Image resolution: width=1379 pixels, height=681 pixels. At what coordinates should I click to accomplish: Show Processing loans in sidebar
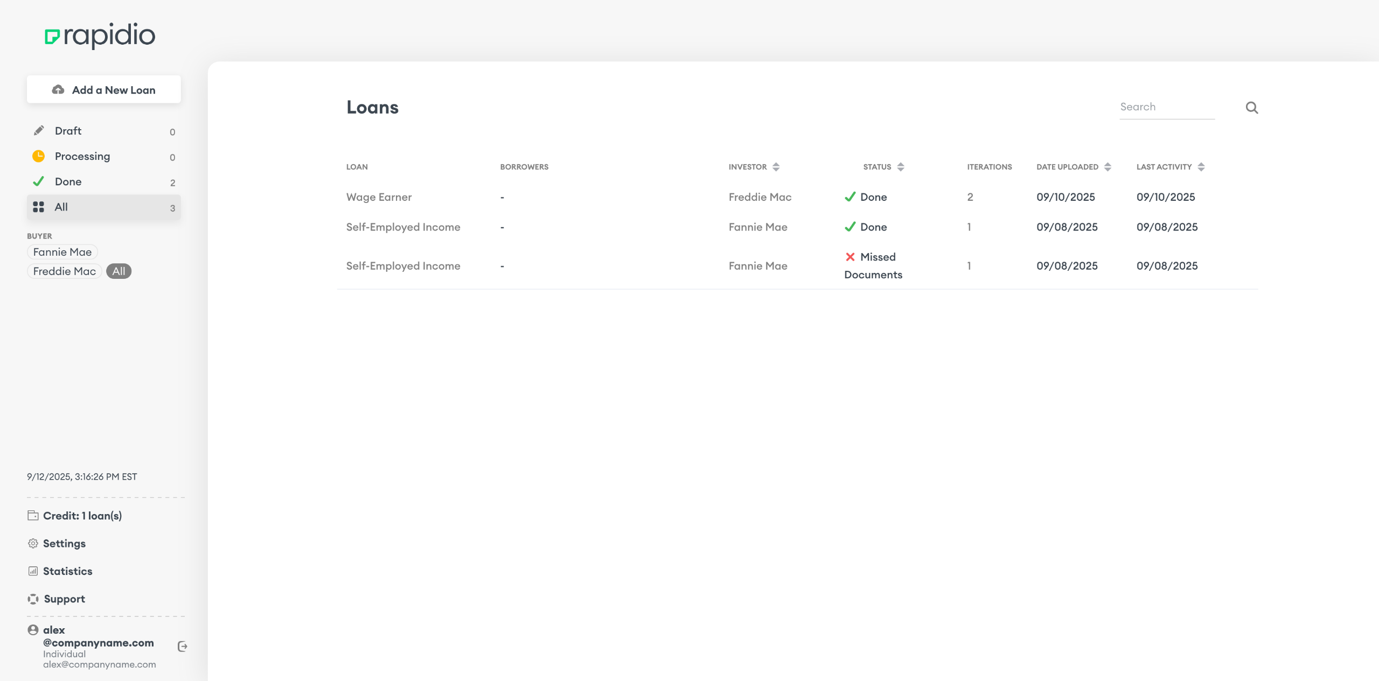point(82,156)
